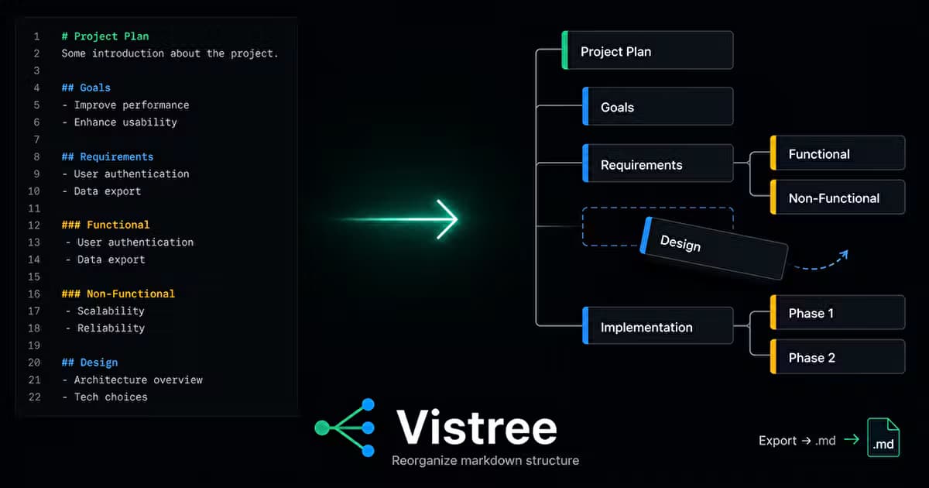Click the '- Scalability' line
Image resolution: width=929 pixels, height=488 pixels.
105,311
